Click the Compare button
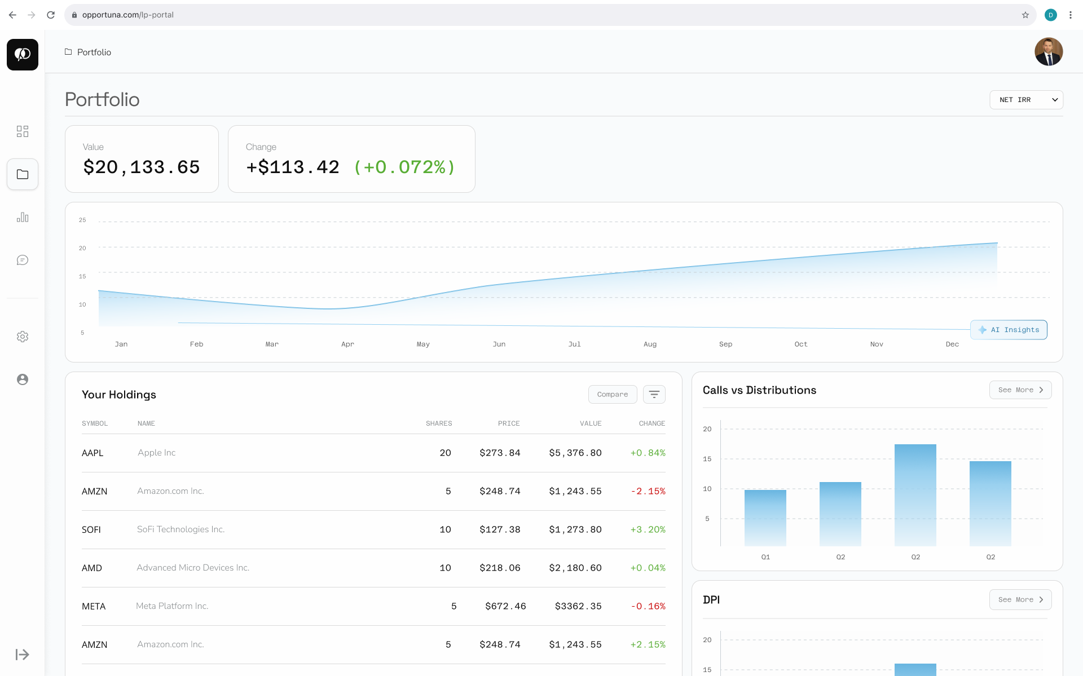Viewport: 1083px width, 676px height. click(x=613, y=394)
